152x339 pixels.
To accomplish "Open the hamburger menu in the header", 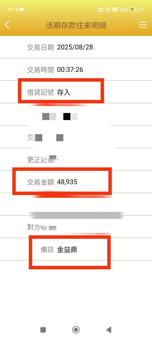I will (143, 25).
